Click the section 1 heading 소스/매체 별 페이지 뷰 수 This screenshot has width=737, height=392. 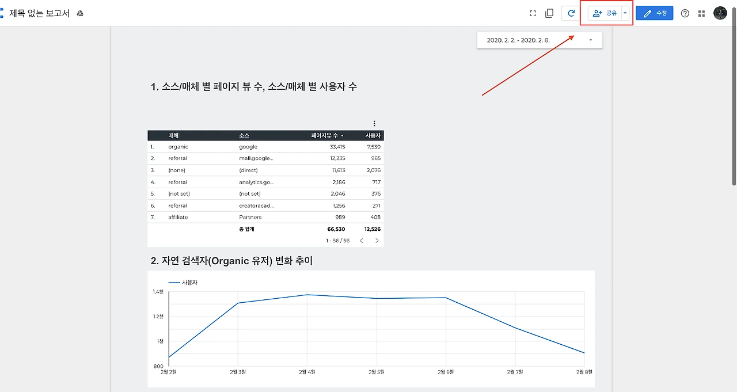pyautogui.click(x=254, y=87)
